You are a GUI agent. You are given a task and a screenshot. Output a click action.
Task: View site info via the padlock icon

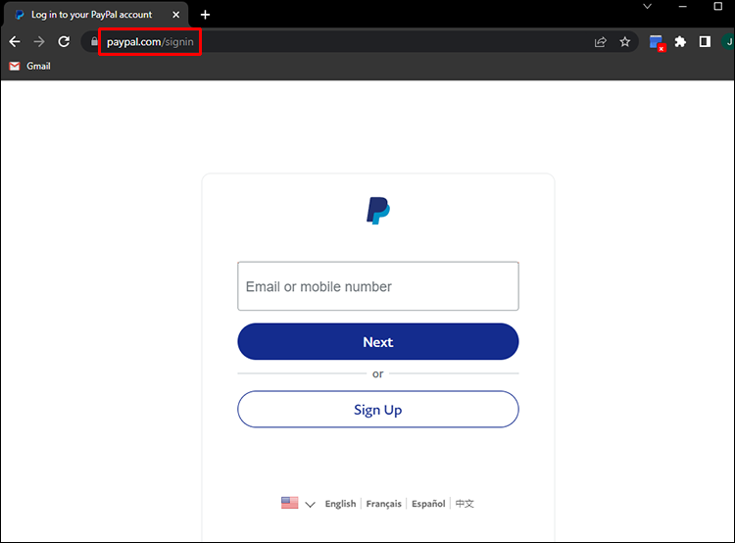click(94, 42)
